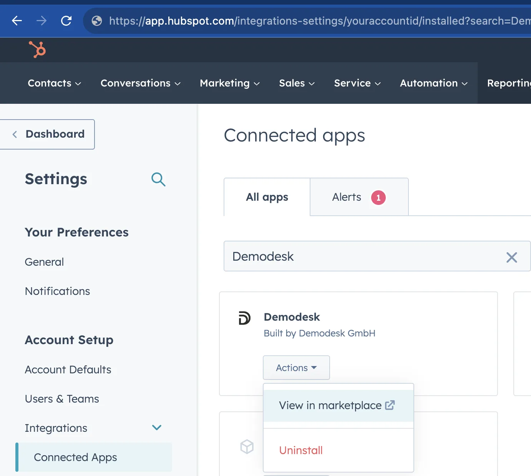Click the Alerts badge showing 1
This screenshot has height=476, width=531.
tap(378, 198)
